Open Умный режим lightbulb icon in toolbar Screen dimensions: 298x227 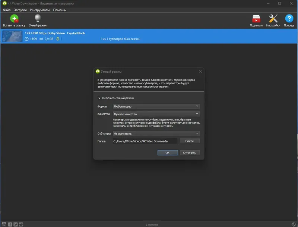pyautogui.click(x=38, y=18)
